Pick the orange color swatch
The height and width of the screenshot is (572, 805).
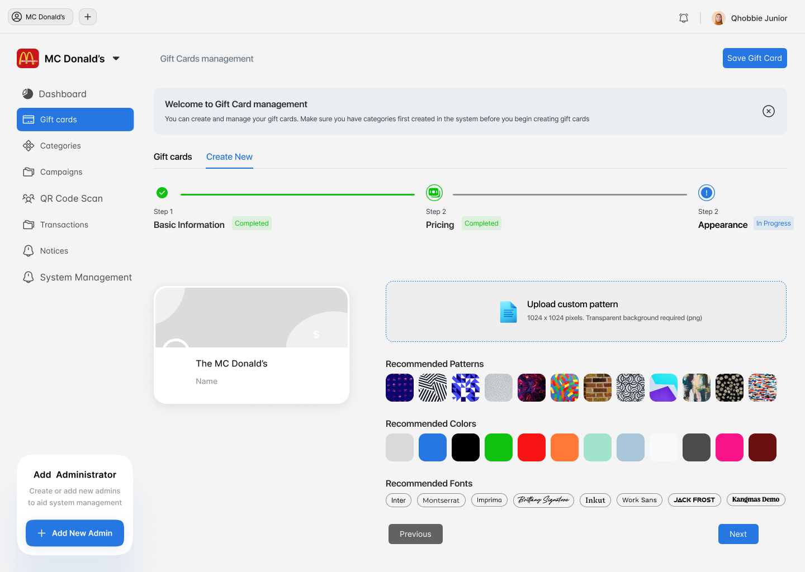coord(565,447)
